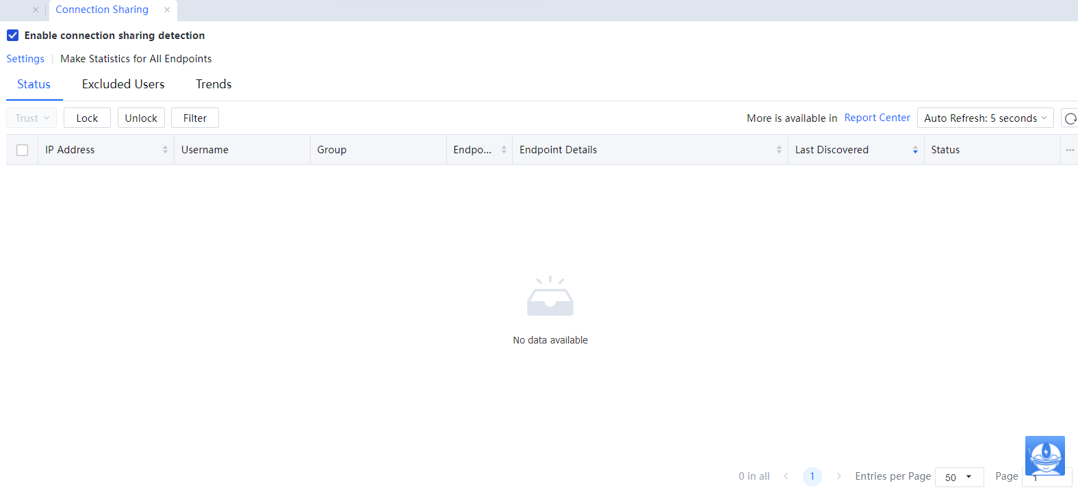
Task: Switch to the Trends tab
Action: pyautogui.click(x=214, y=84)
